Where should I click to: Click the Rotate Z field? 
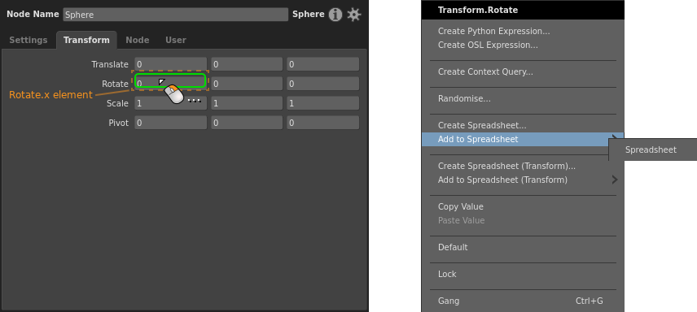coord(322,84)
